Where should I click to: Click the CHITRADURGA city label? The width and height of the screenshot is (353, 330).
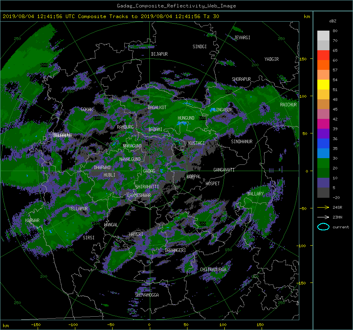click(x=213, y=270)
